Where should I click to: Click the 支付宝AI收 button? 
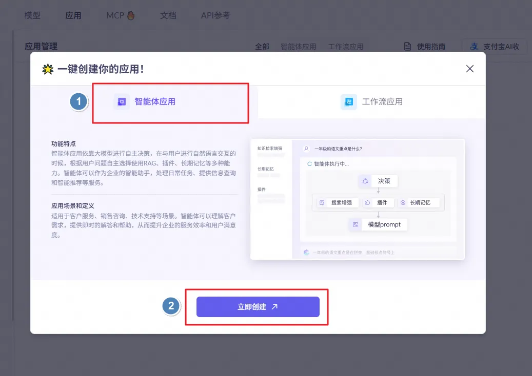coord(495,47)
